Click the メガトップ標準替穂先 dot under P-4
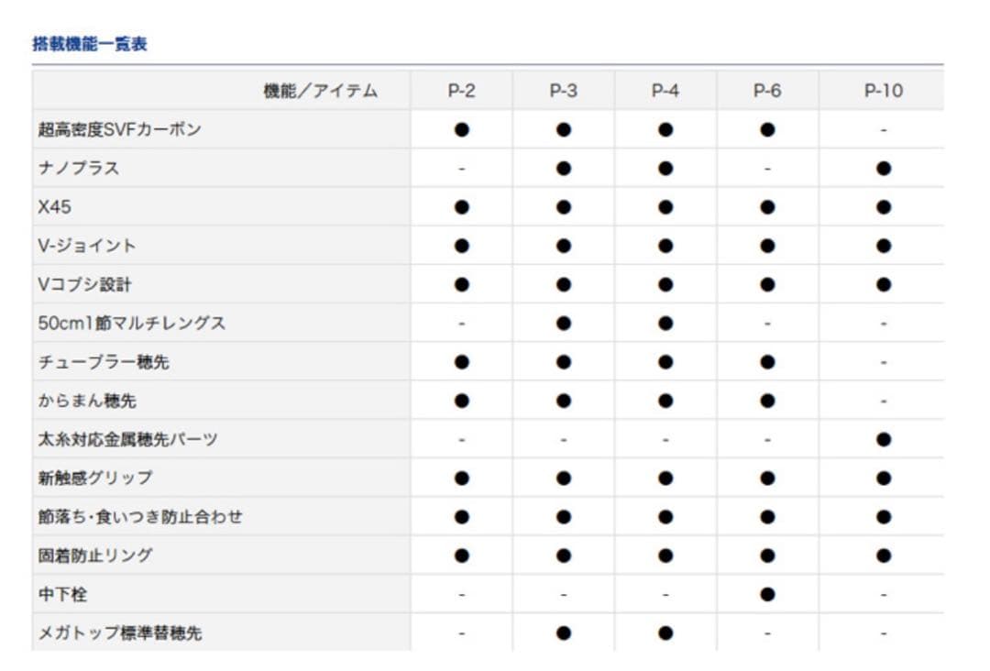Screen dimensions: 990x671 click(x=665, y=632)
